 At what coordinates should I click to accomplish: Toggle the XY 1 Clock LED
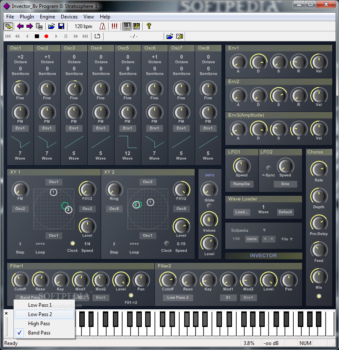click(x=73, y=243)
